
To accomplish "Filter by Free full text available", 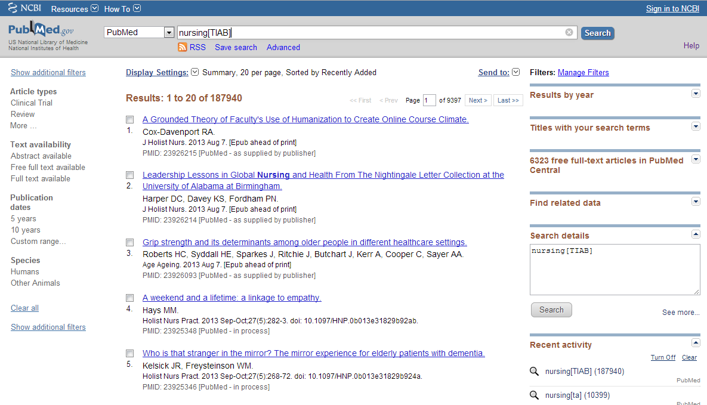I will click(x=48, y=168).
